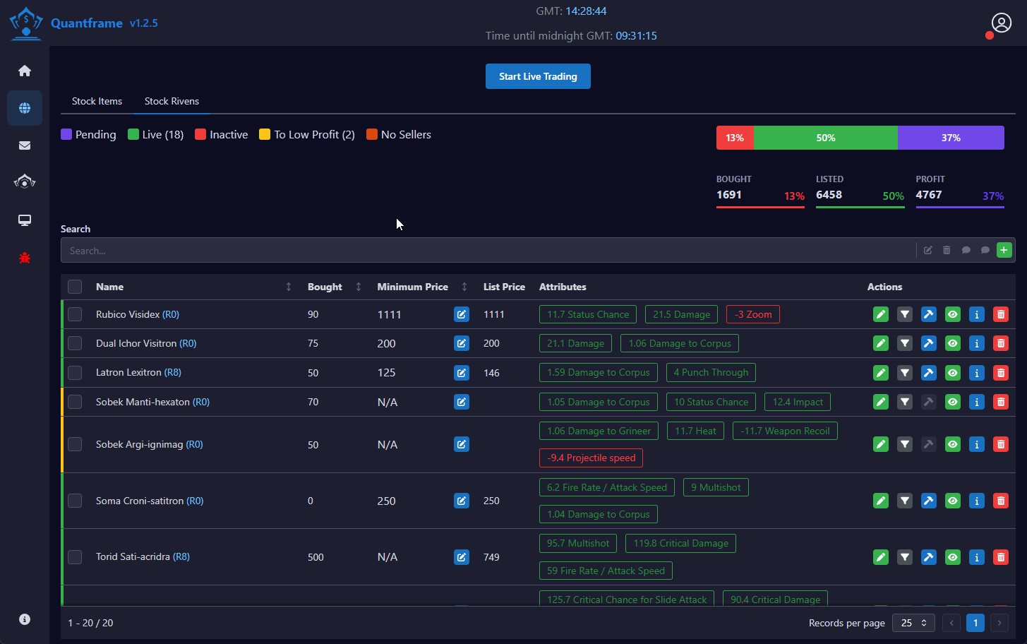Open the globe Live Trading sidebar icon
Image resolution: width=1027 pixels, height=644 pixels.
coord(25,108)
